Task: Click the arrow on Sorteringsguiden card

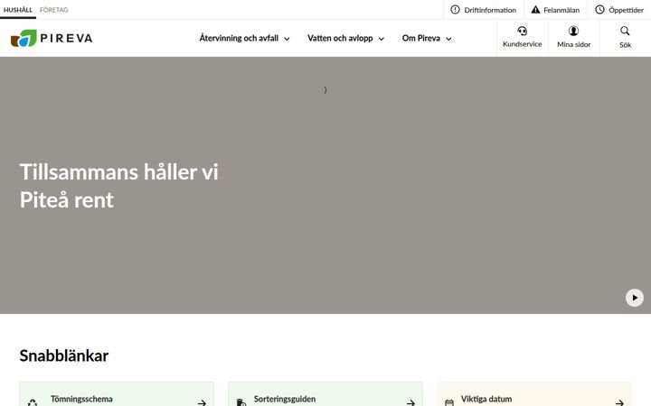Action: [410, 402]
